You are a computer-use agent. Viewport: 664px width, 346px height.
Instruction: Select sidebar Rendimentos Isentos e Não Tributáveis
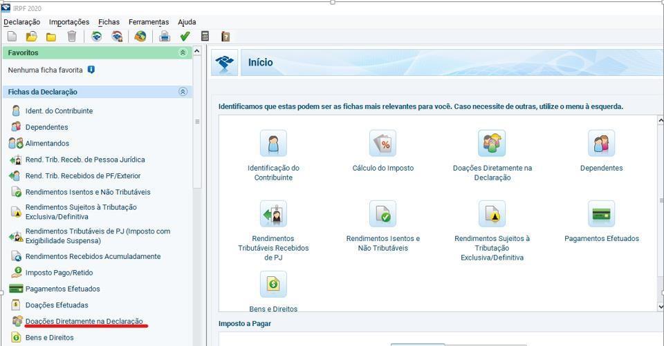click(88, 192)
